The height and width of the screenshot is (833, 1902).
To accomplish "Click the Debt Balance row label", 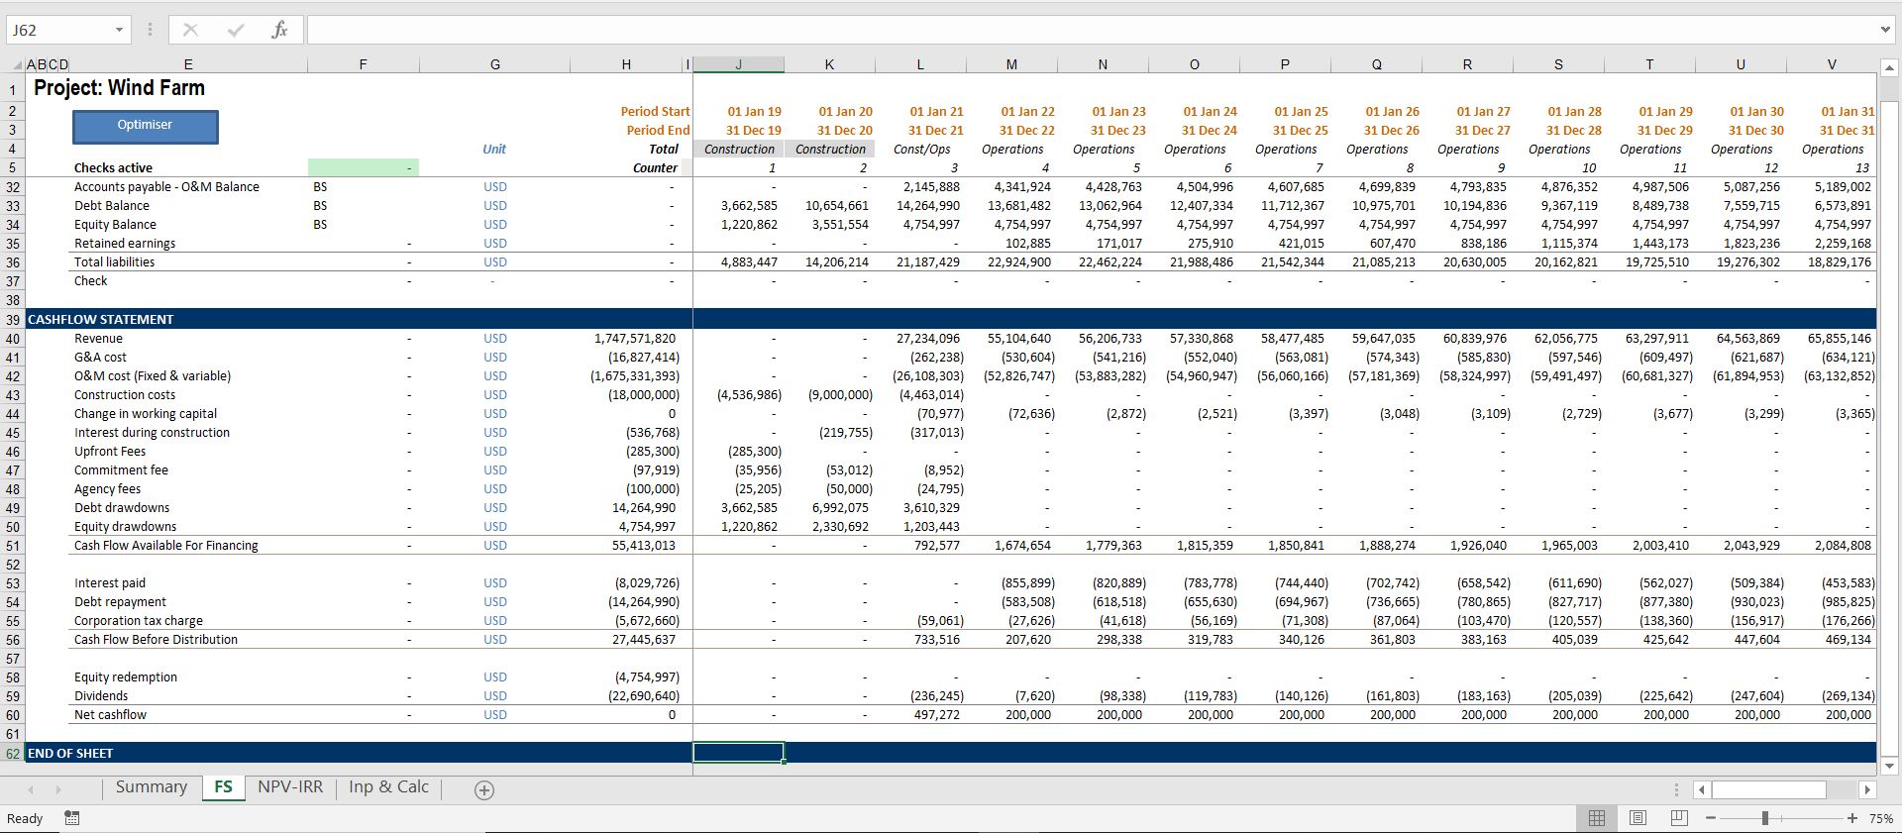I will click(112, 205).
